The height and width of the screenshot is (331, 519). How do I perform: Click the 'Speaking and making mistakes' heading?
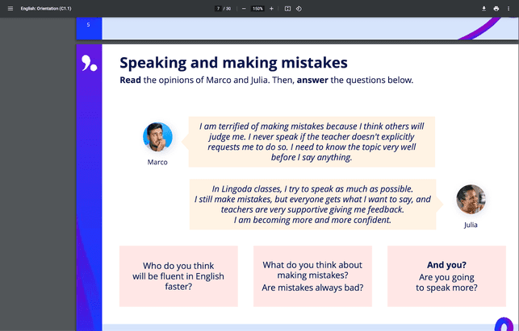[233, 63]
